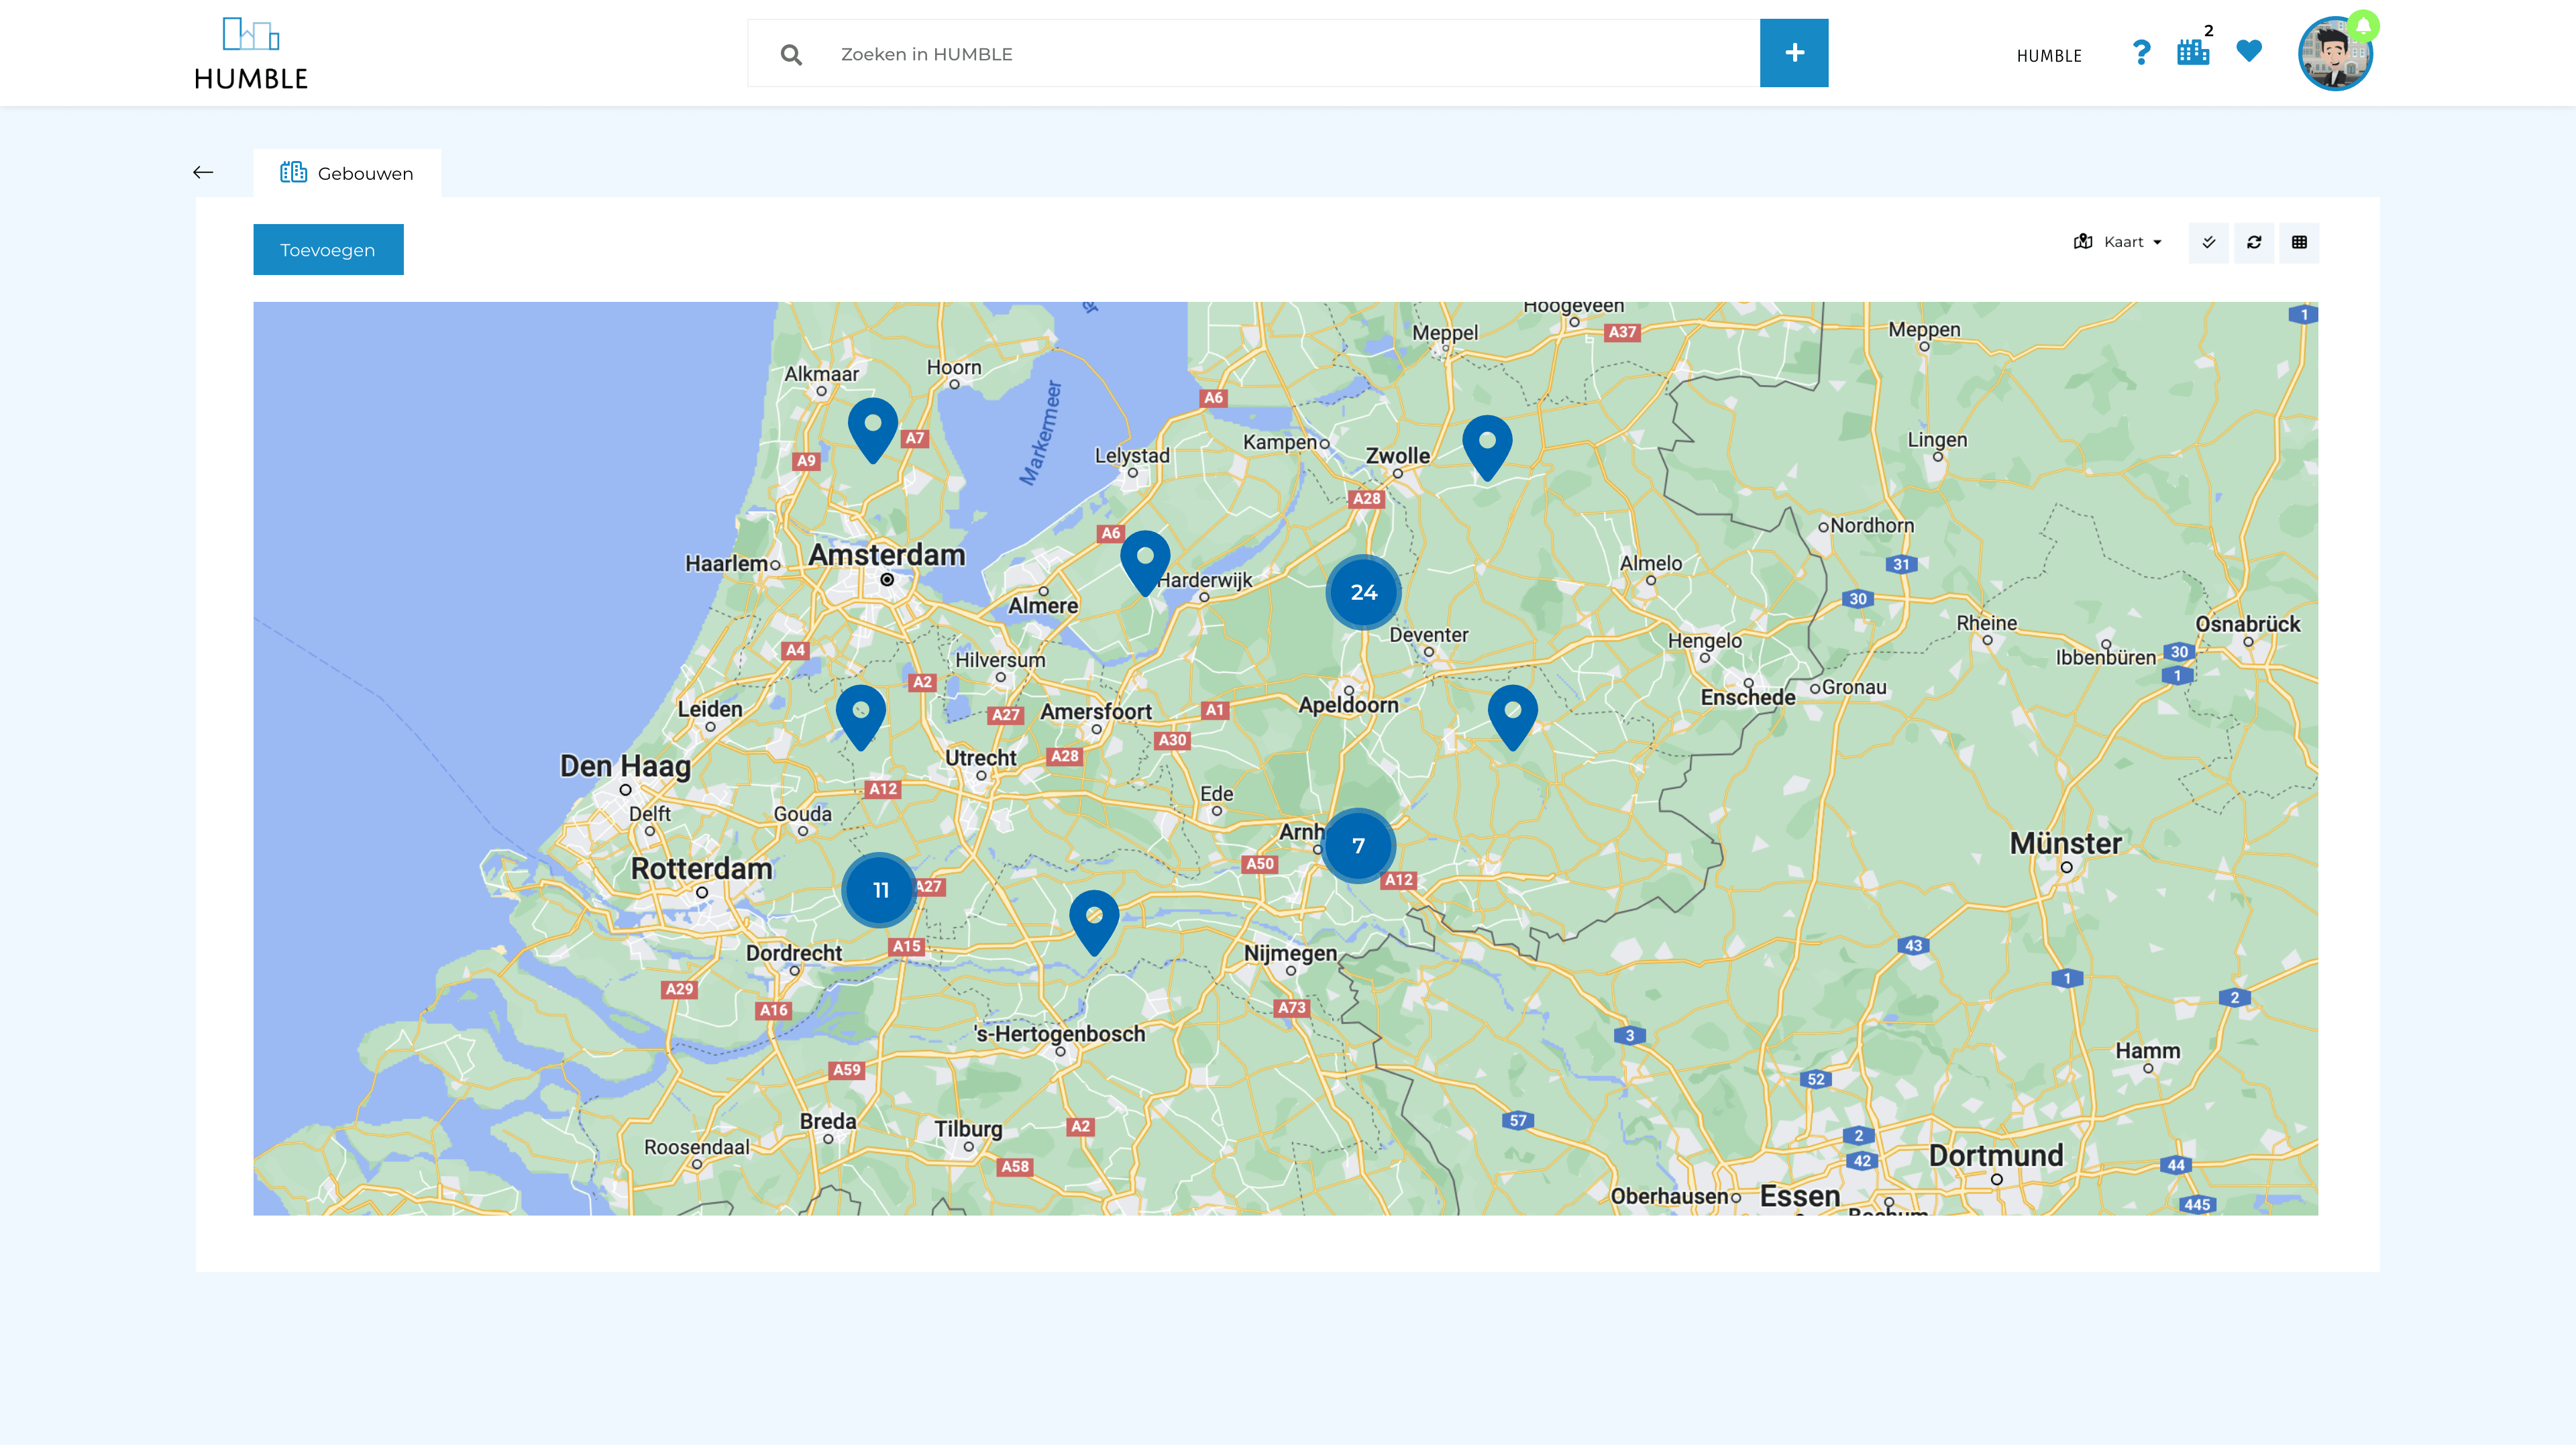Click the Osnabrück map label
The image size is (2576, 1445).
(x=2248, y=624)
